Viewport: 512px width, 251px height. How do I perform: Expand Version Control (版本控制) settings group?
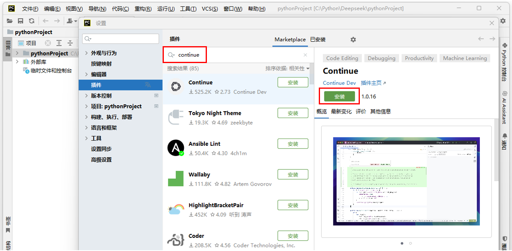point(87,96)
